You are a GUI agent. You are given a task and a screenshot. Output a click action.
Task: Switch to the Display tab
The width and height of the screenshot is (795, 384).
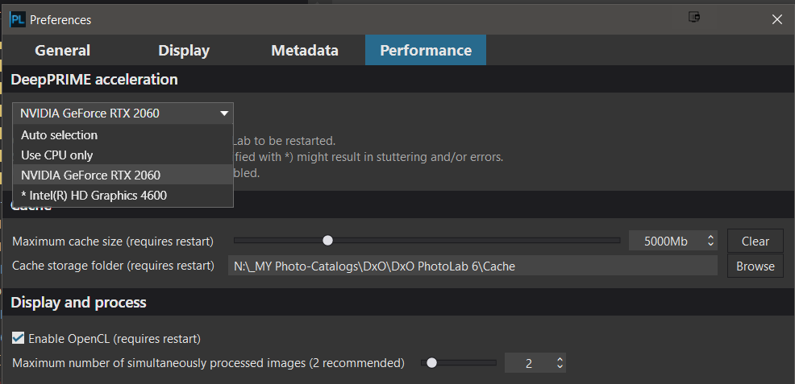(x=184, y=50)
